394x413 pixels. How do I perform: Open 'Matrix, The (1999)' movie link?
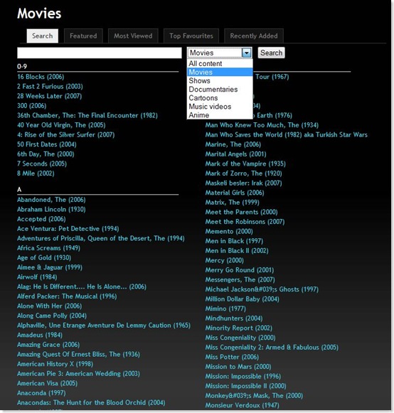(x=232, y=203)
